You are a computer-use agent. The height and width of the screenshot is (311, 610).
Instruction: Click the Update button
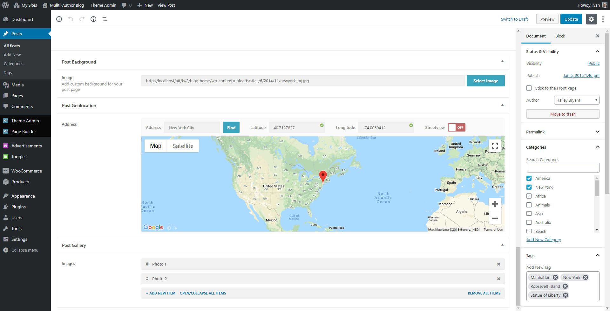coord(571,19)
